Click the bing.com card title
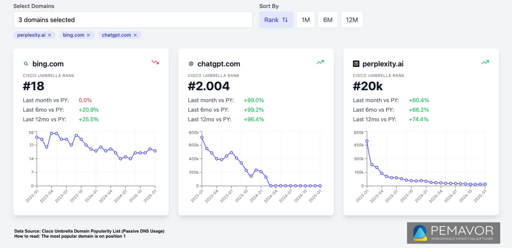 tap(48, 64)
